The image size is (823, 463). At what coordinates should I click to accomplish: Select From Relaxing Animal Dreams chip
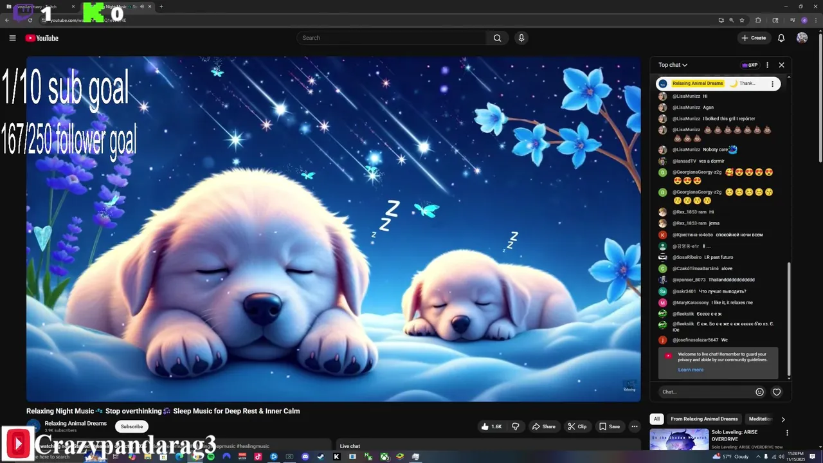click(704, 419)
